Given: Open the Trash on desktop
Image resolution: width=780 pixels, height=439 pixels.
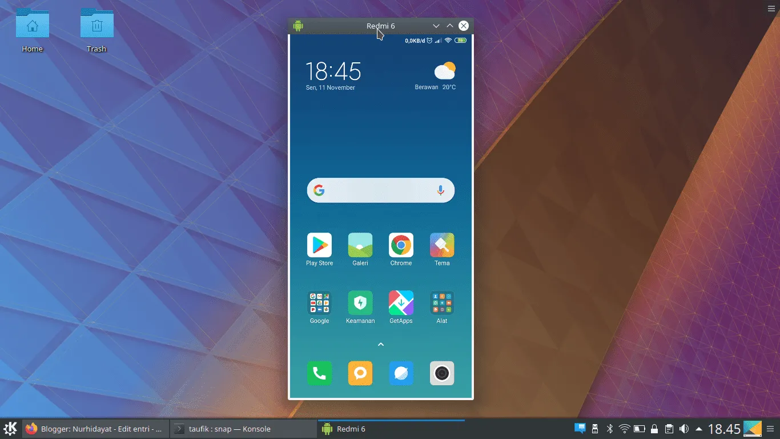Looking at the screenshot, I should [x=97, y=23].
